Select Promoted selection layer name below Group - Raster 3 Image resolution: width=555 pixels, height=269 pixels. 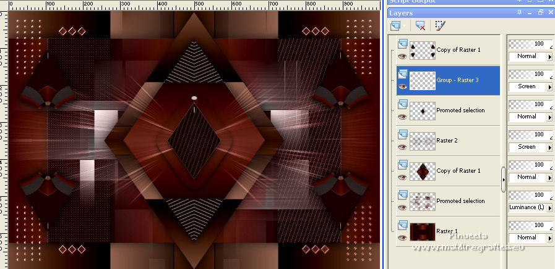coord(460,110)
